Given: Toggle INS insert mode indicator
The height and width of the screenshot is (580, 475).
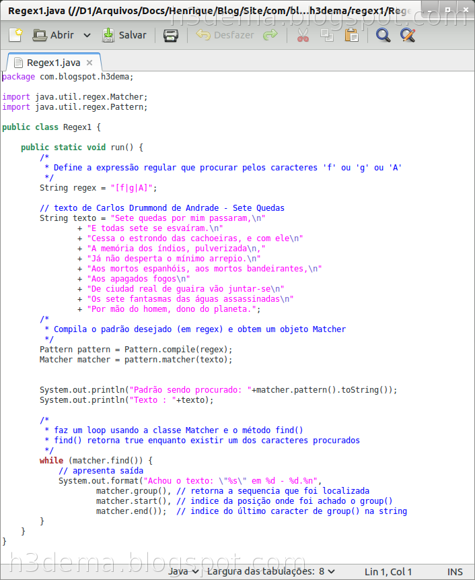Looking at the screenshot, I should [455, 572].
